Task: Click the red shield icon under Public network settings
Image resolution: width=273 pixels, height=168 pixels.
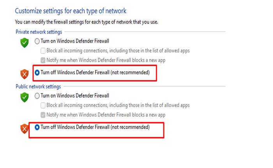Action: tap(25, 128)
